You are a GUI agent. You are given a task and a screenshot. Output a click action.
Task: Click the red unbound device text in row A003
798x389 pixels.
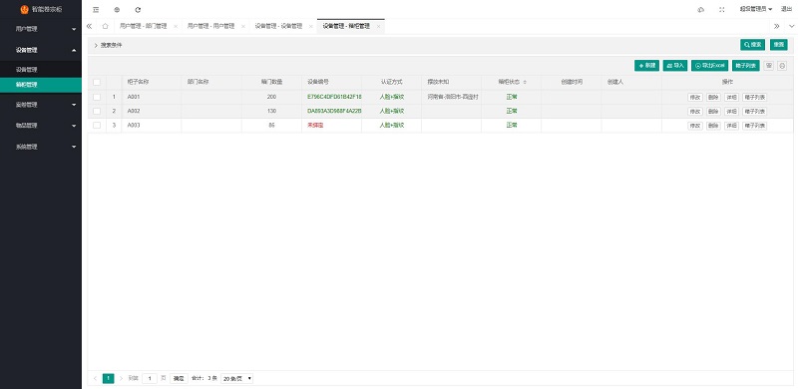point(315,126)
